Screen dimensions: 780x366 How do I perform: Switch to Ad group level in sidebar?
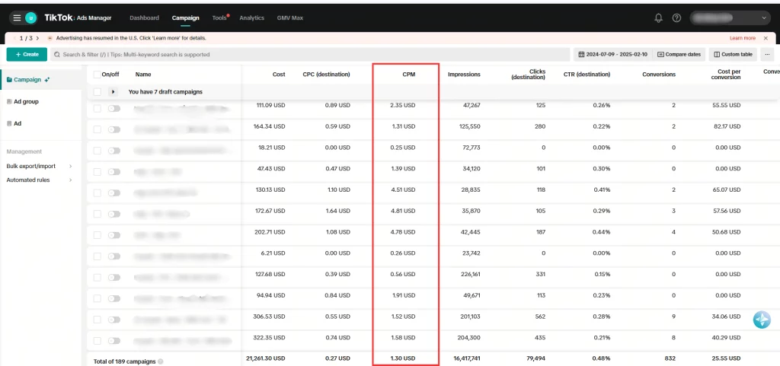point(23,101)
